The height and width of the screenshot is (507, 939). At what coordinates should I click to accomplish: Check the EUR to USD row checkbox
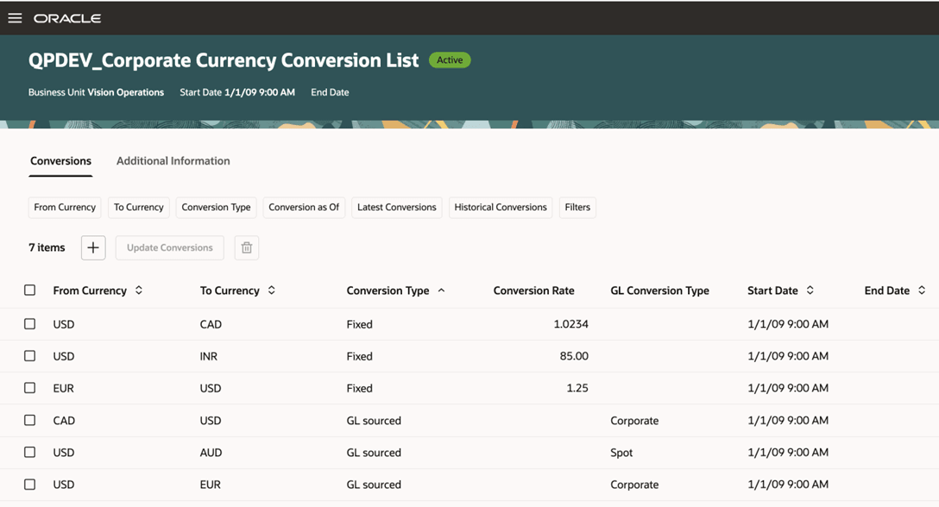pos(29,388)
